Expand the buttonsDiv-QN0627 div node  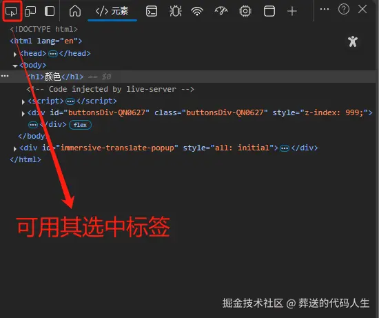pyautogui.click(x=23, y=113)
